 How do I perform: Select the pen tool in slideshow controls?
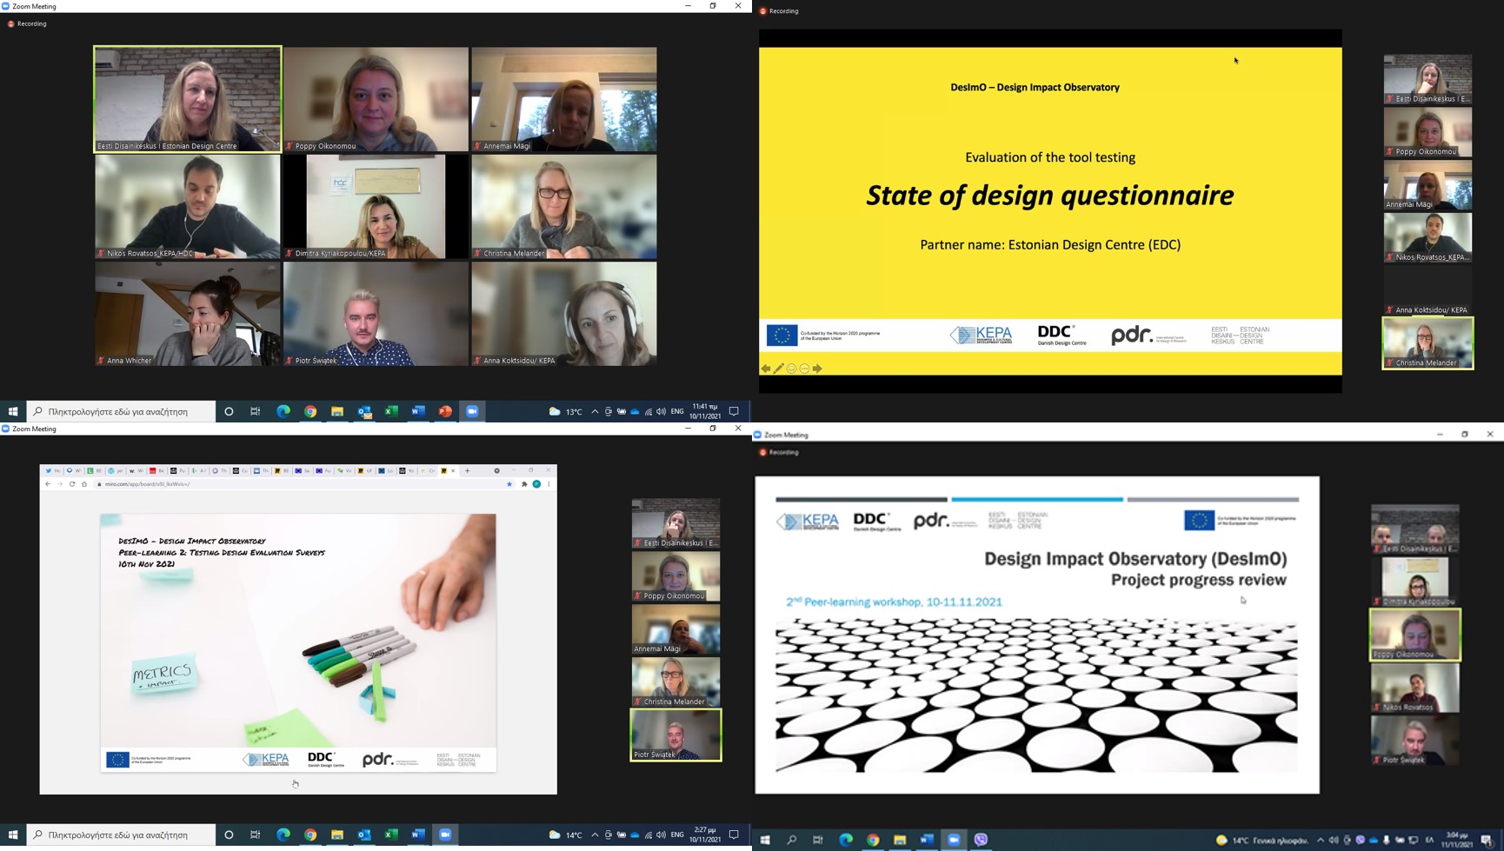tap(779, 369)
